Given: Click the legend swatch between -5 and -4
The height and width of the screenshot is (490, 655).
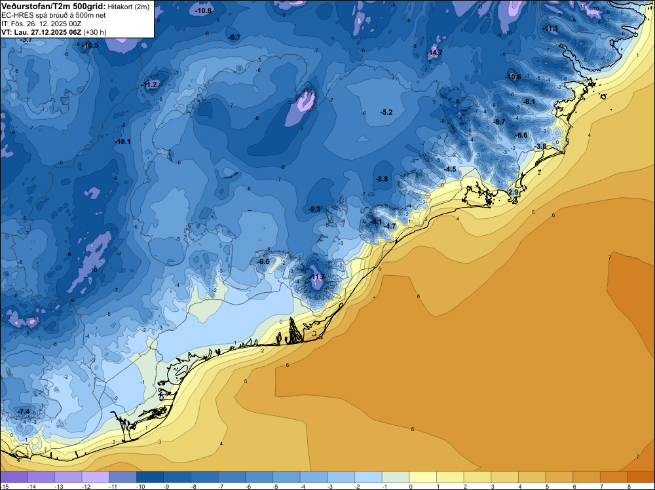Looking at the screenshot, I should pos(287,477).
